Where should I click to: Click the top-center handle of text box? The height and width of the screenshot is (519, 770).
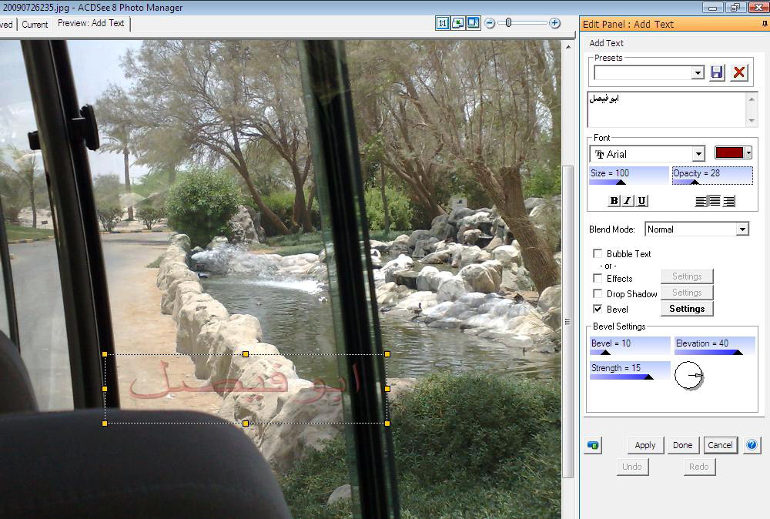246,354
